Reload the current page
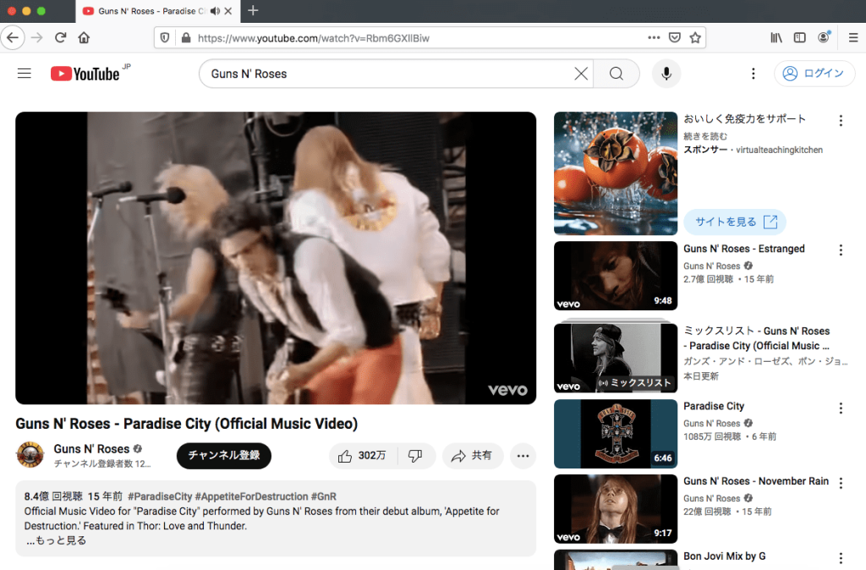Image resolution: width=866 pixels, height=570 pixels. click(x=61, y=38)
